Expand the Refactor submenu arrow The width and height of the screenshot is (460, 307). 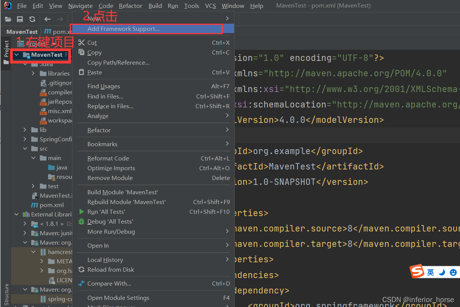point(227,130)
